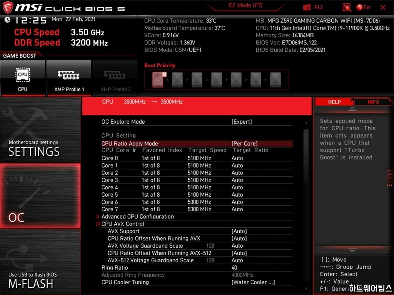Select the third boot priority device slot

[197, 80]
